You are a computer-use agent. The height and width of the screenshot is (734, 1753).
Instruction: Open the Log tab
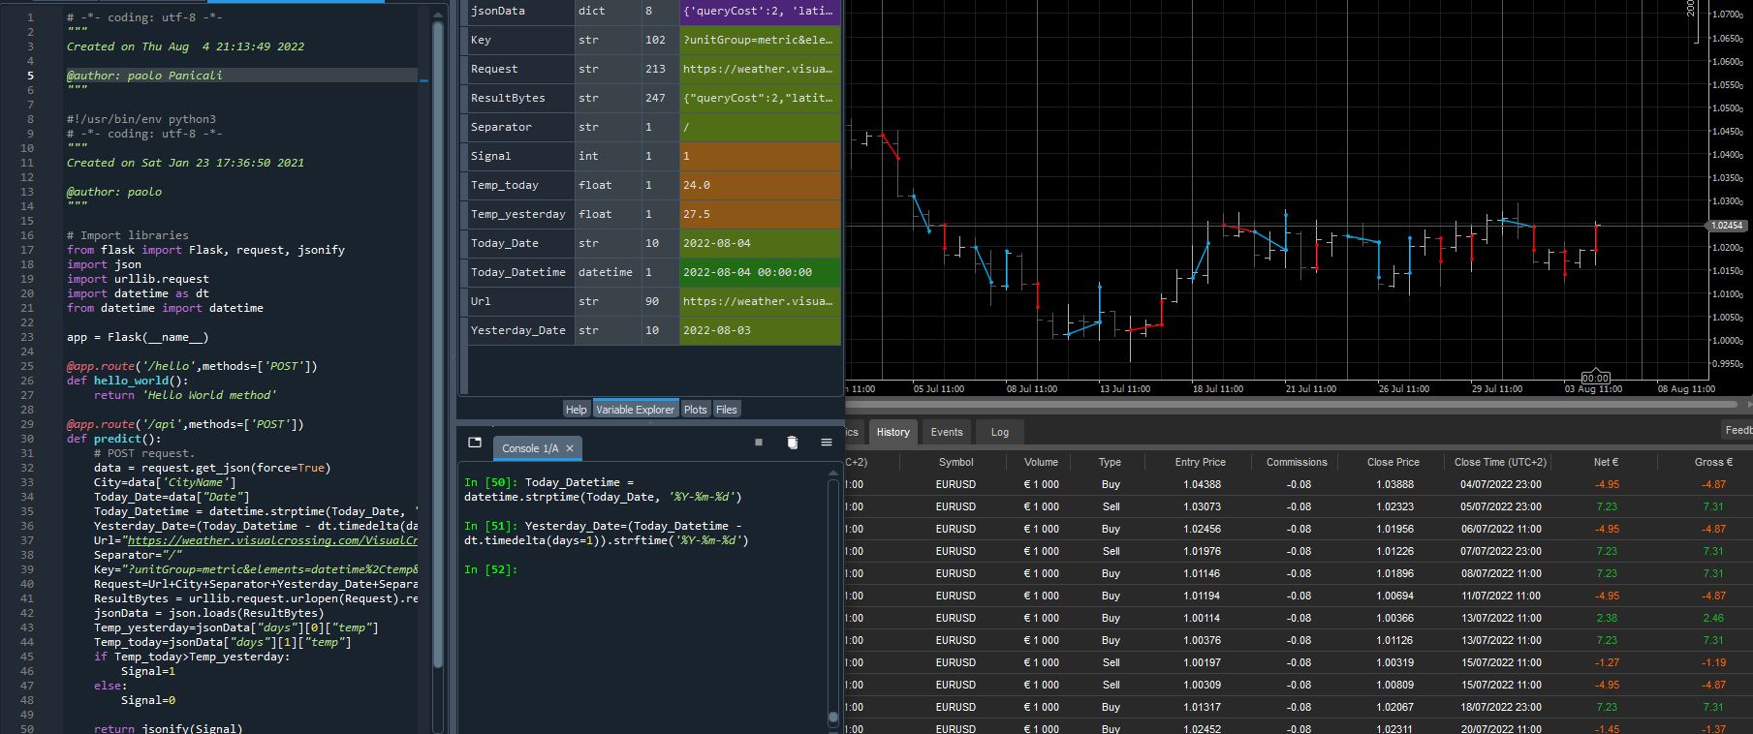[x=1000, y=432]
